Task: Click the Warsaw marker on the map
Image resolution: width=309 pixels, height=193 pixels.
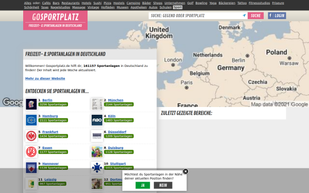Action: (x=289, y=58)
